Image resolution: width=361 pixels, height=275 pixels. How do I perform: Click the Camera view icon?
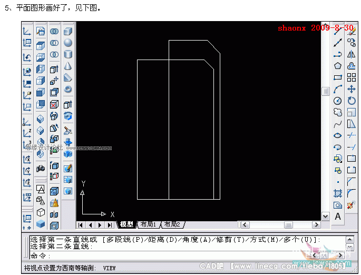pyautogui.click(x=41, y=168)
